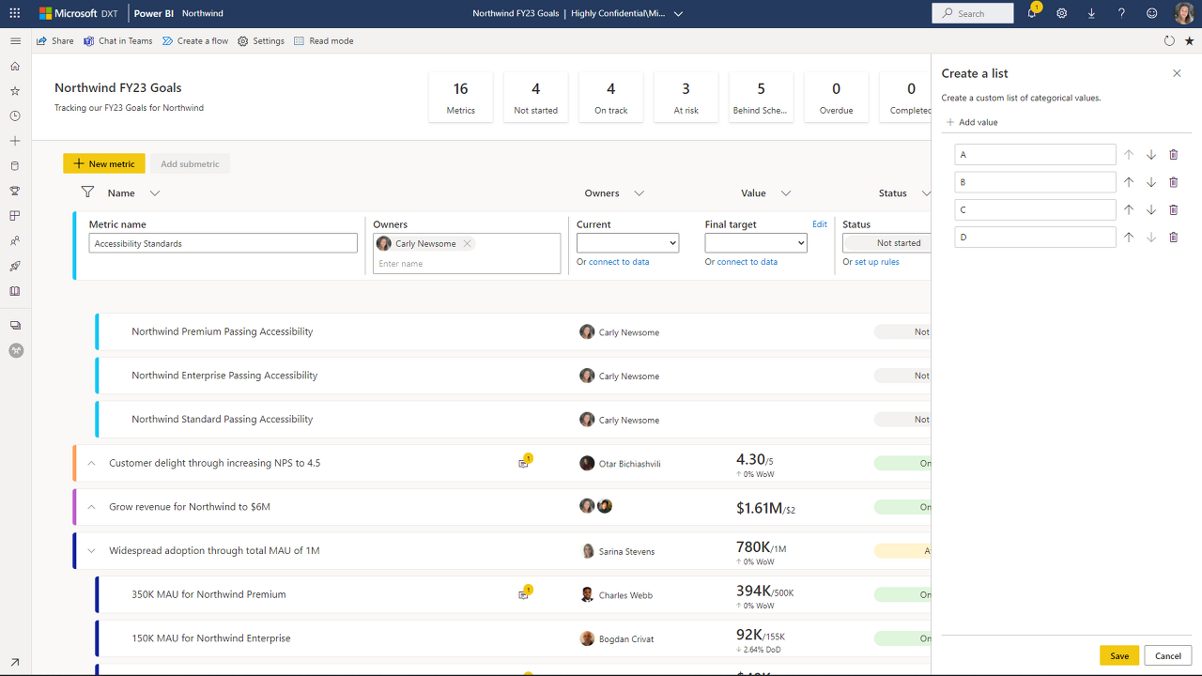Open the Not started status dropdown

tap(887, 243)
